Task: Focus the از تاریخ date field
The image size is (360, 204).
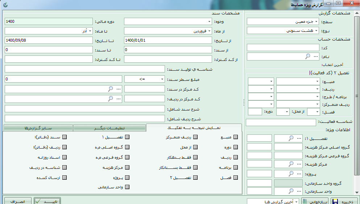Action: 168,40
